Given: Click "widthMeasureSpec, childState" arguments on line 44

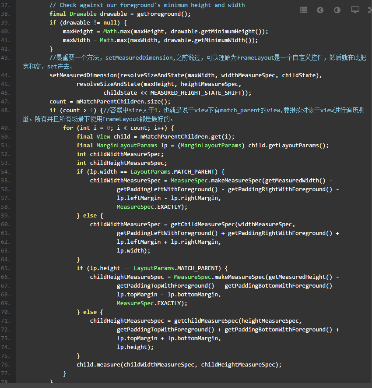Looking at the screenshot, I should click(268, 75).
